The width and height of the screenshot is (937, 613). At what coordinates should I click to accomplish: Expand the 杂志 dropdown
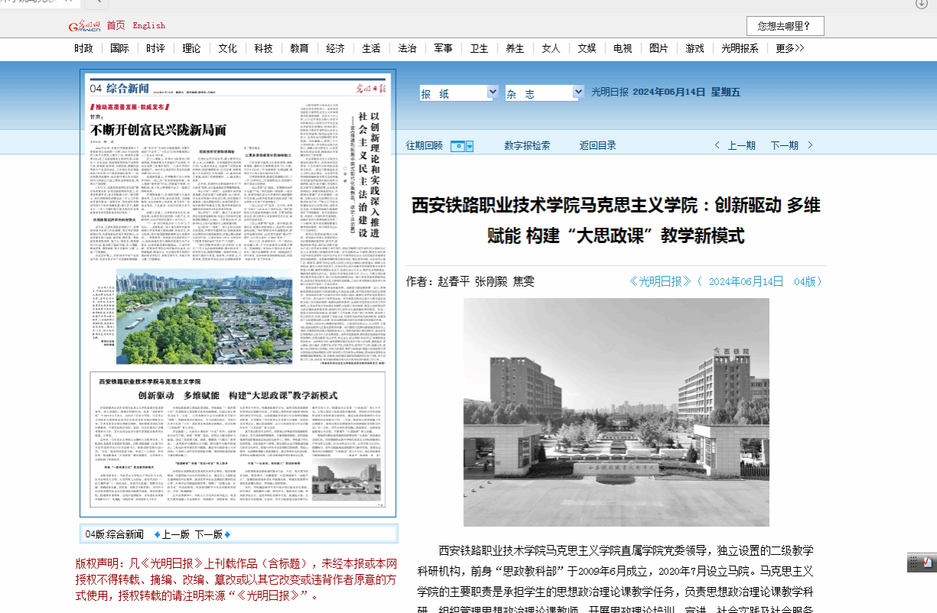click(578, 92)
